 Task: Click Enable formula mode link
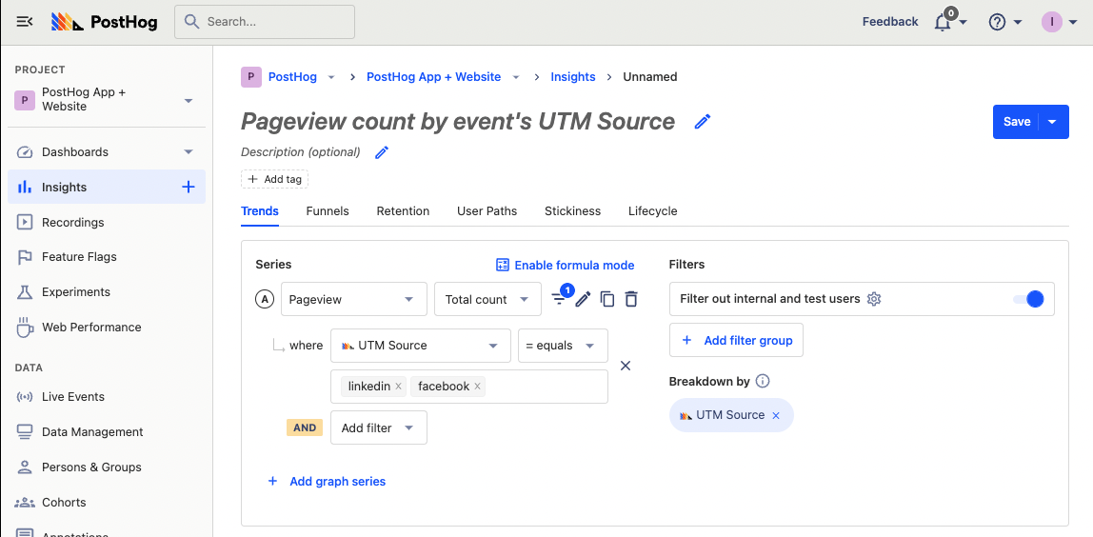click(x=566, y=265)
